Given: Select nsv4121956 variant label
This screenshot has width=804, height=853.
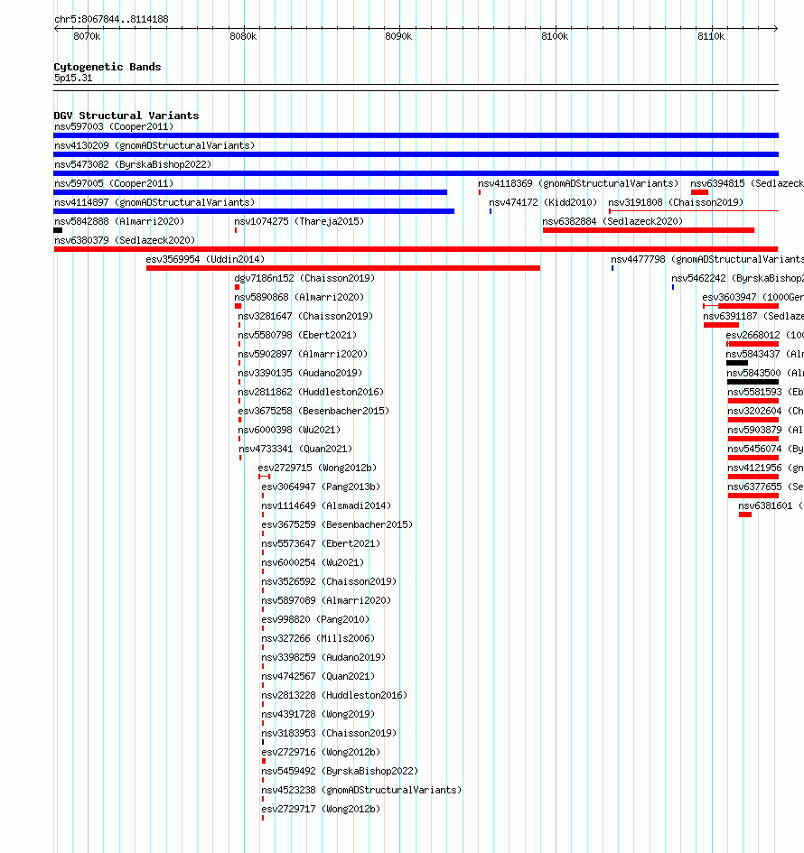Looking at the screenshot, I should point(766,468).
